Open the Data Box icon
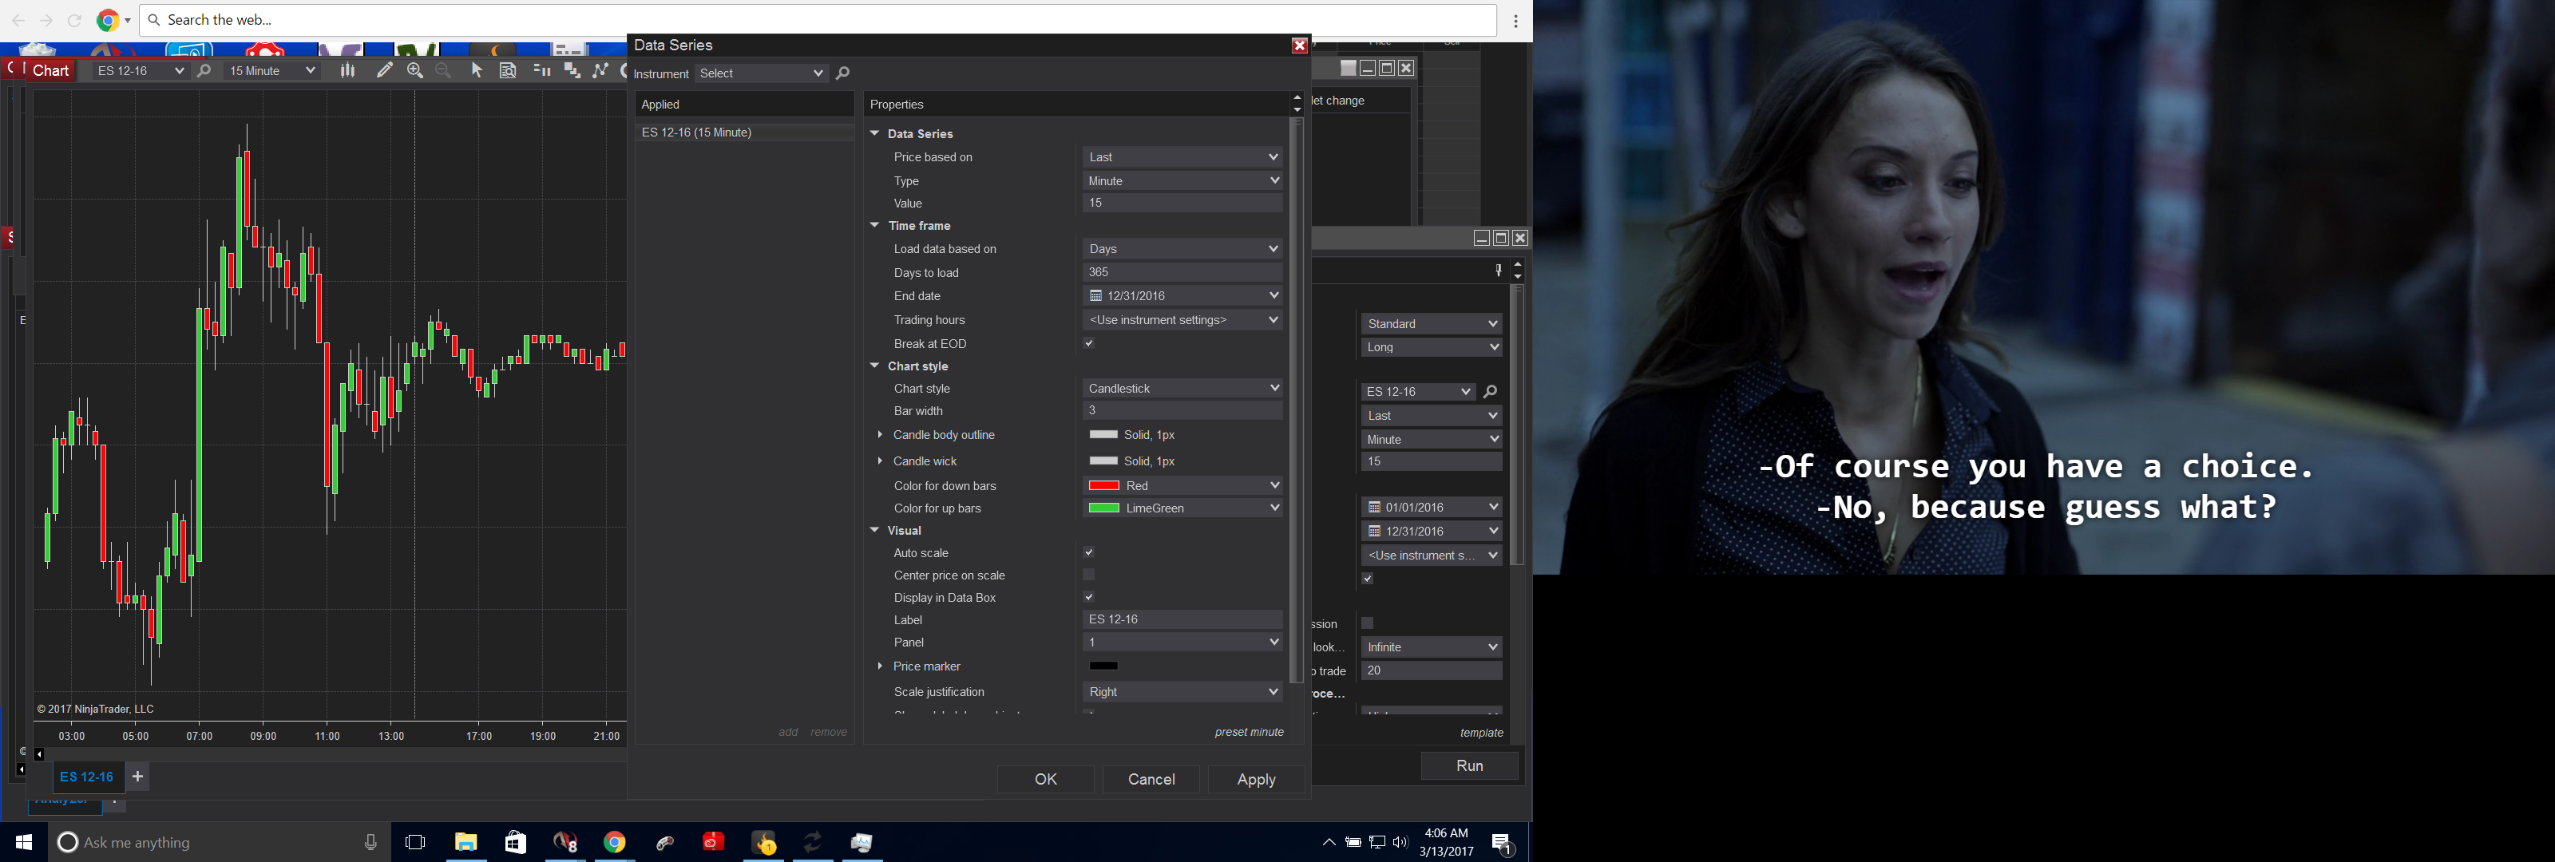2555x862 pixels. pos(508,70)
